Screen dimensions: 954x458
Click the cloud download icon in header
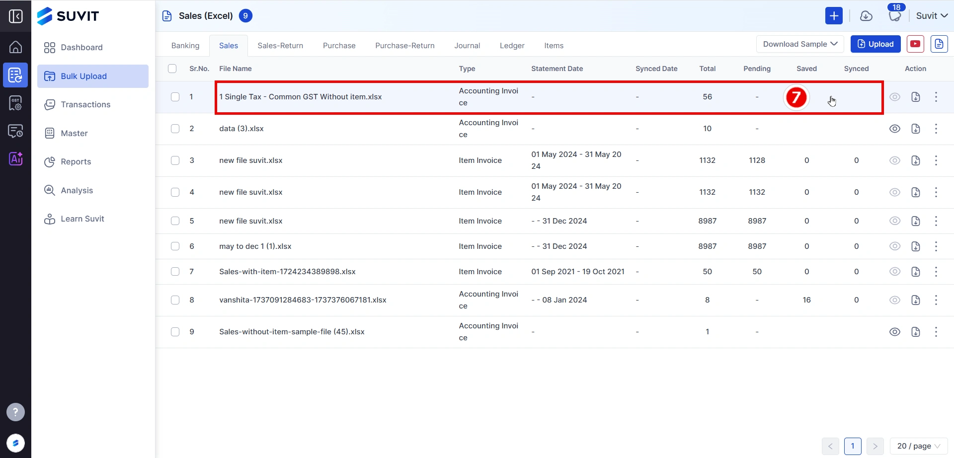(x=866, y=16)
